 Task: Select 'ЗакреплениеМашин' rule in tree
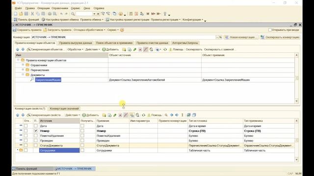[x=48, y=80]
